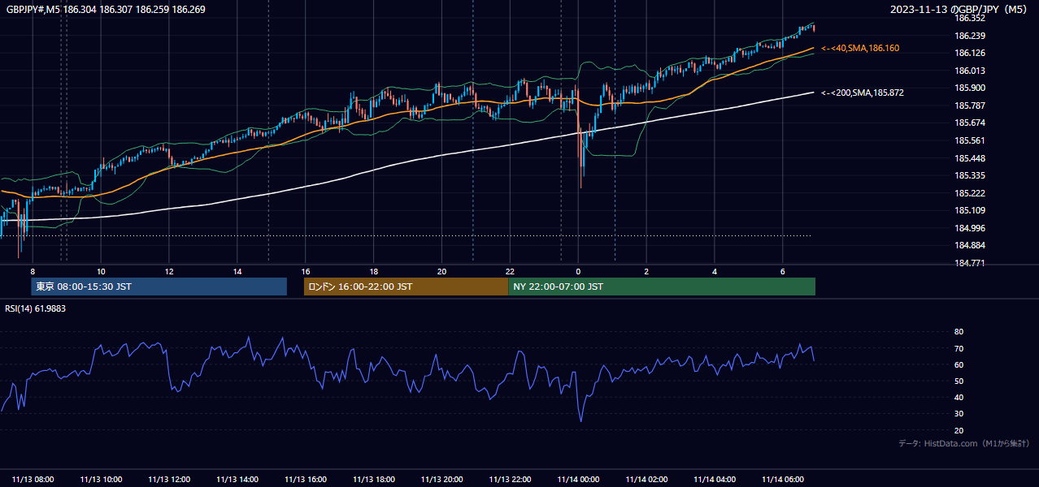The image size is (1039, 487).
Task: Click the 11/14 00:00 date label
Action: tap(579, 480)
